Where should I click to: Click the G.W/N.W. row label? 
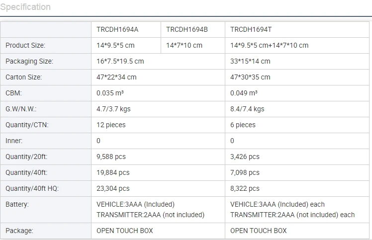(x=21, y=109)
